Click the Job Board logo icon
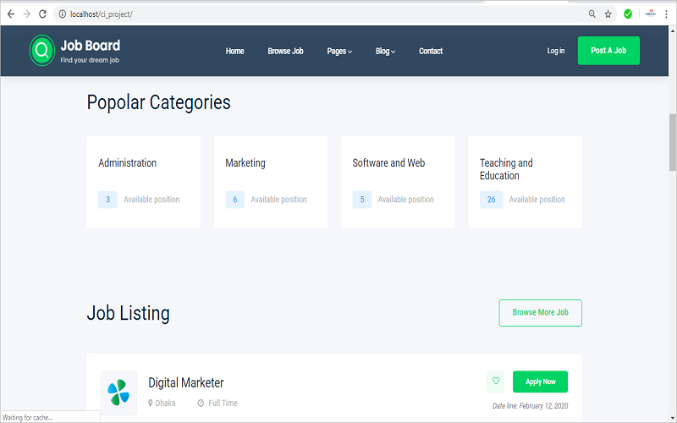This screenshot has width=677, height=423. coord(41,51)
